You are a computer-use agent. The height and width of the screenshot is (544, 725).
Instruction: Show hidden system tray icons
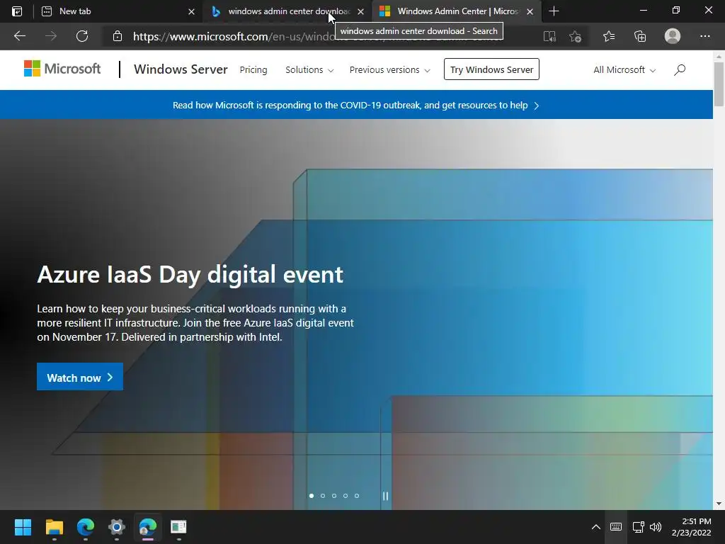click(596, 527)
